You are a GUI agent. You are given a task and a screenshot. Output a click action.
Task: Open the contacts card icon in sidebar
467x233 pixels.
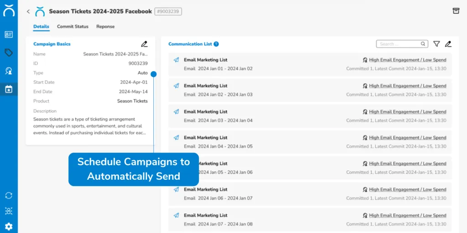coord(9,35)
